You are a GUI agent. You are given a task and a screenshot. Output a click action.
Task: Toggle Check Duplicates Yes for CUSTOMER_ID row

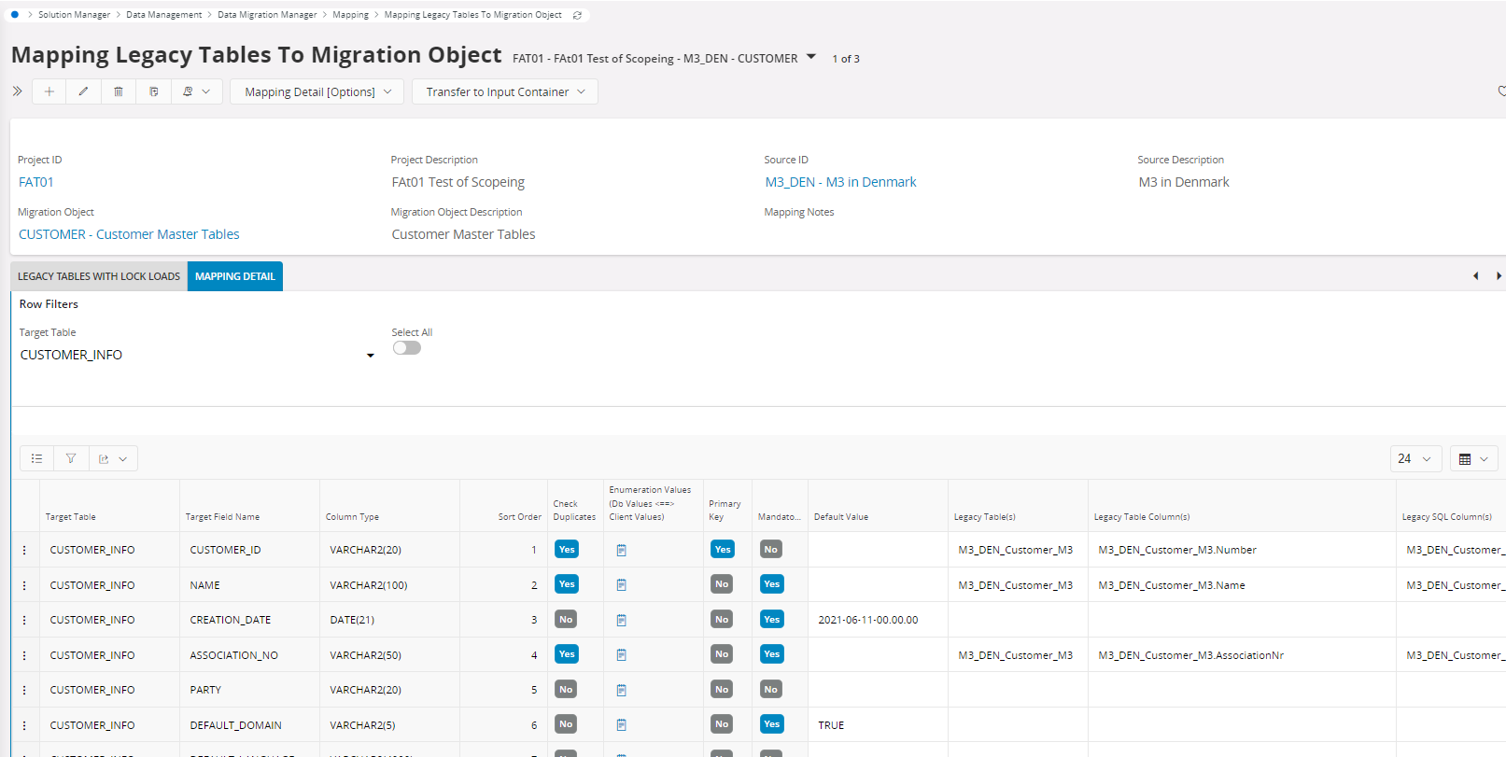[567, 550]
